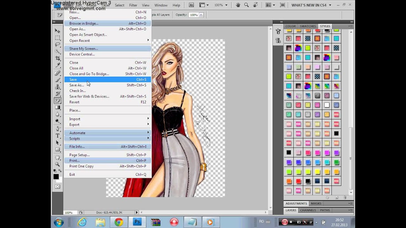Select the Eraser tool
This screenshot has width=406, height=228.
click(57, 101)
